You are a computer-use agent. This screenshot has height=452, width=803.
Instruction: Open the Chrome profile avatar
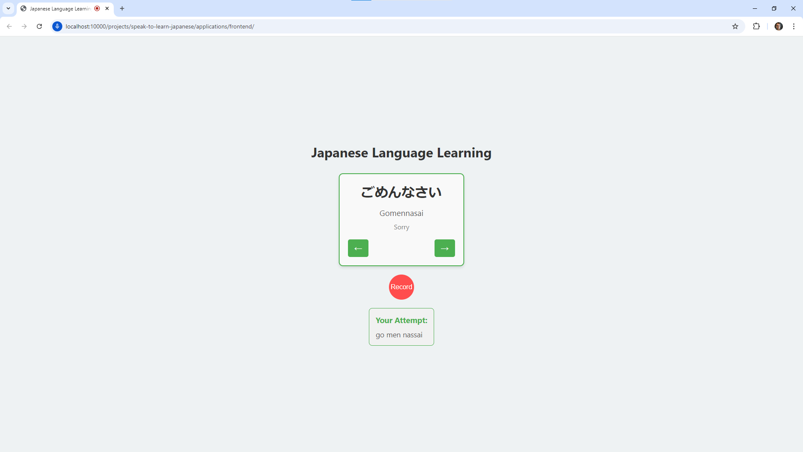778,26
